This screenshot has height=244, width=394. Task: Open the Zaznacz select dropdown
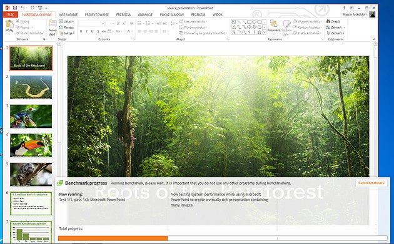point(335,33)
